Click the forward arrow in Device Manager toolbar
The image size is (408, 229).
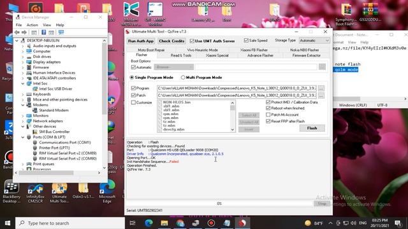point(24,32)
